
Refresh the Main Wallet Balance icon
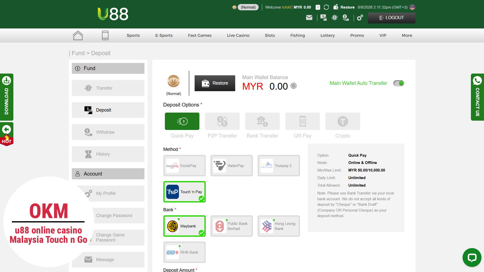coord(293,86)
